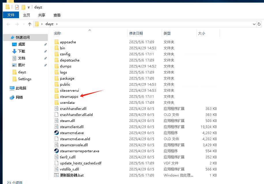Click the Back navigation arrow
The height and width of the screenshot is (184, 264).
[x=8, y=24]
